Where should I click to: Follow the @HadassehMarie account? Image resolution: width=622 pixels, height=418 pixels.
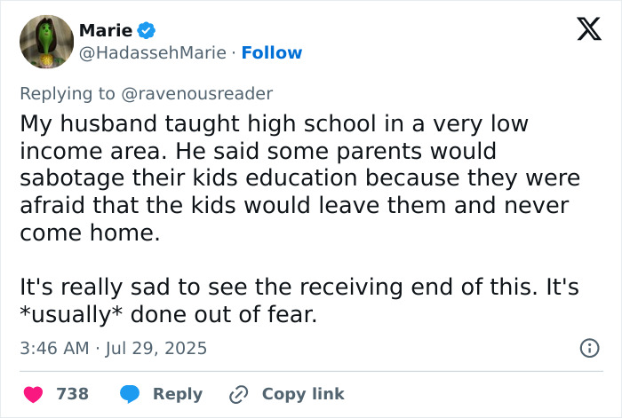pos(272,52)
